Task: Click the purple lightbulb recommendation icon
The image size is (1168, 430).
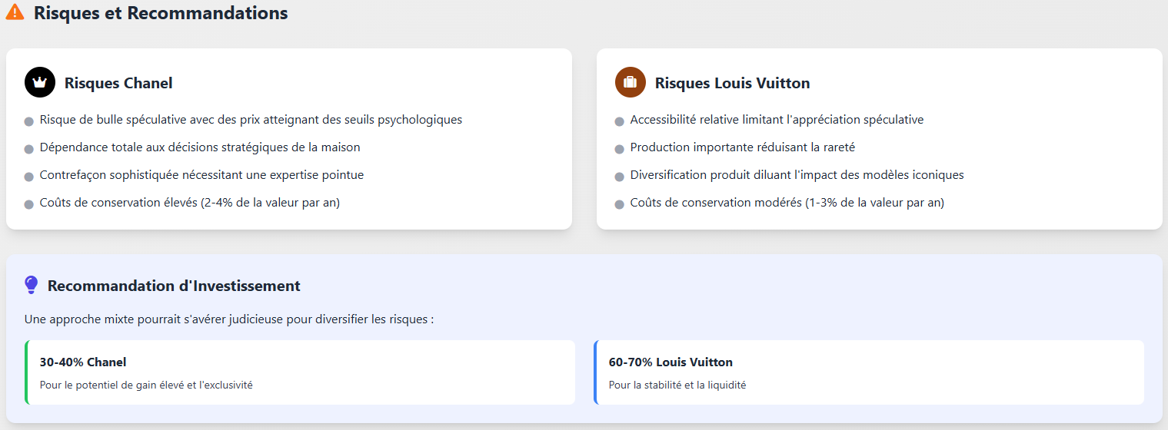Action: pyautogui.click(x=32, y=286)
